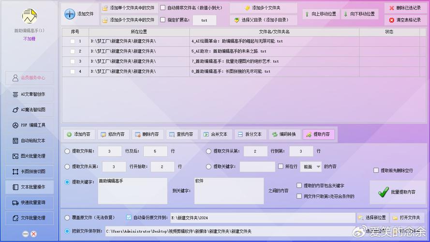The image size is (430, 242).
Task: Switch to 拆分文本 tab
Action: pos(251,135)
